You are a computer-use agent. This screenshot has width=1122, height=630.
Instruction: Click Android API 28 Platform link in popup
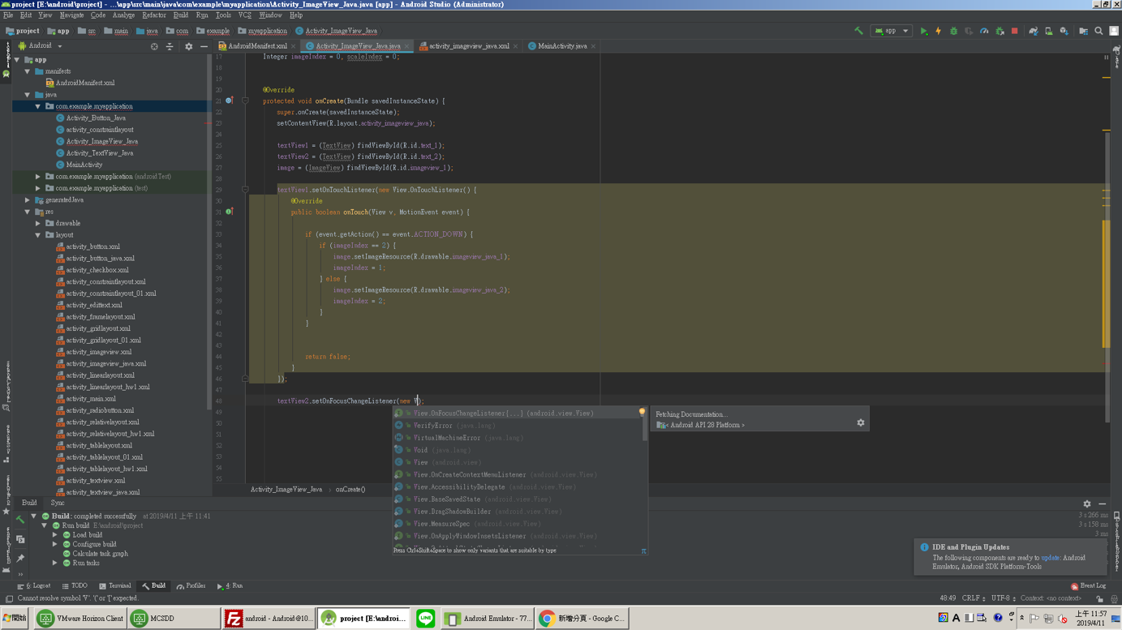click(x=704, y=425)
